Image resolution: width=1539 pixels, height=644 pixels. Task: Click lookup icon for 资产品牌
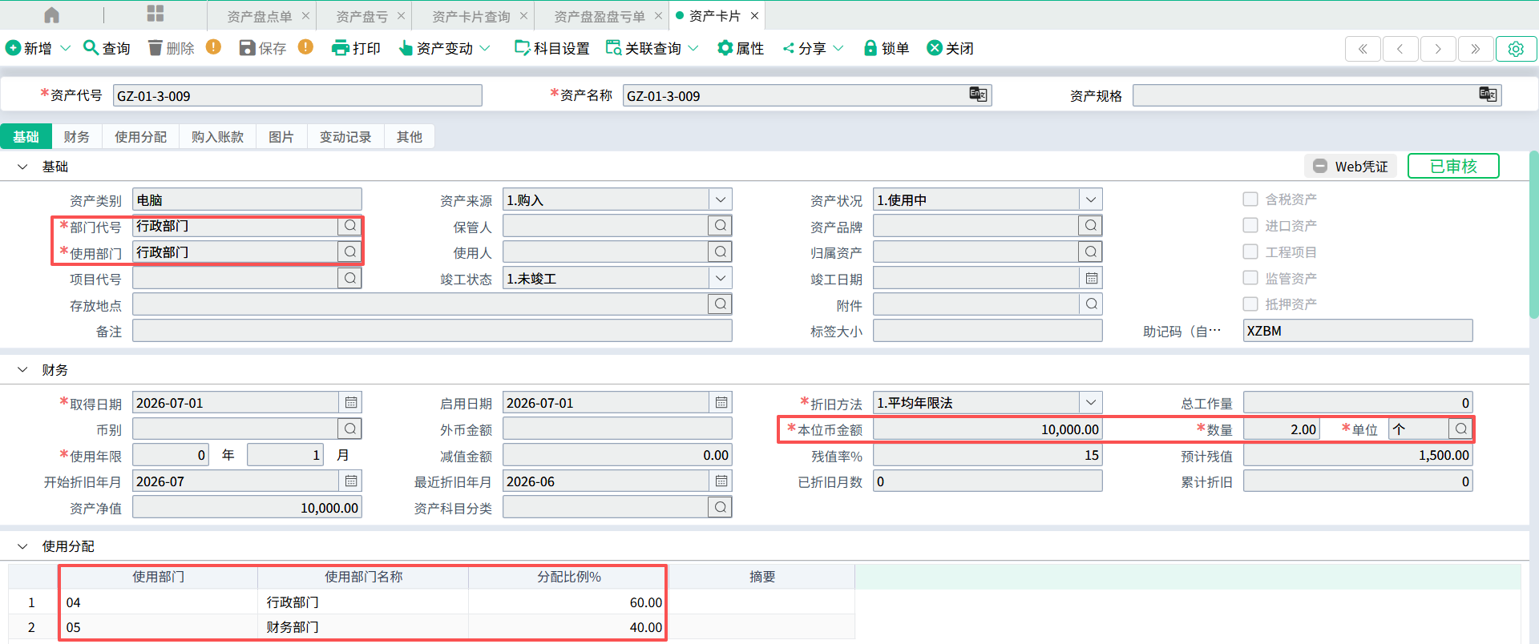1091,226
